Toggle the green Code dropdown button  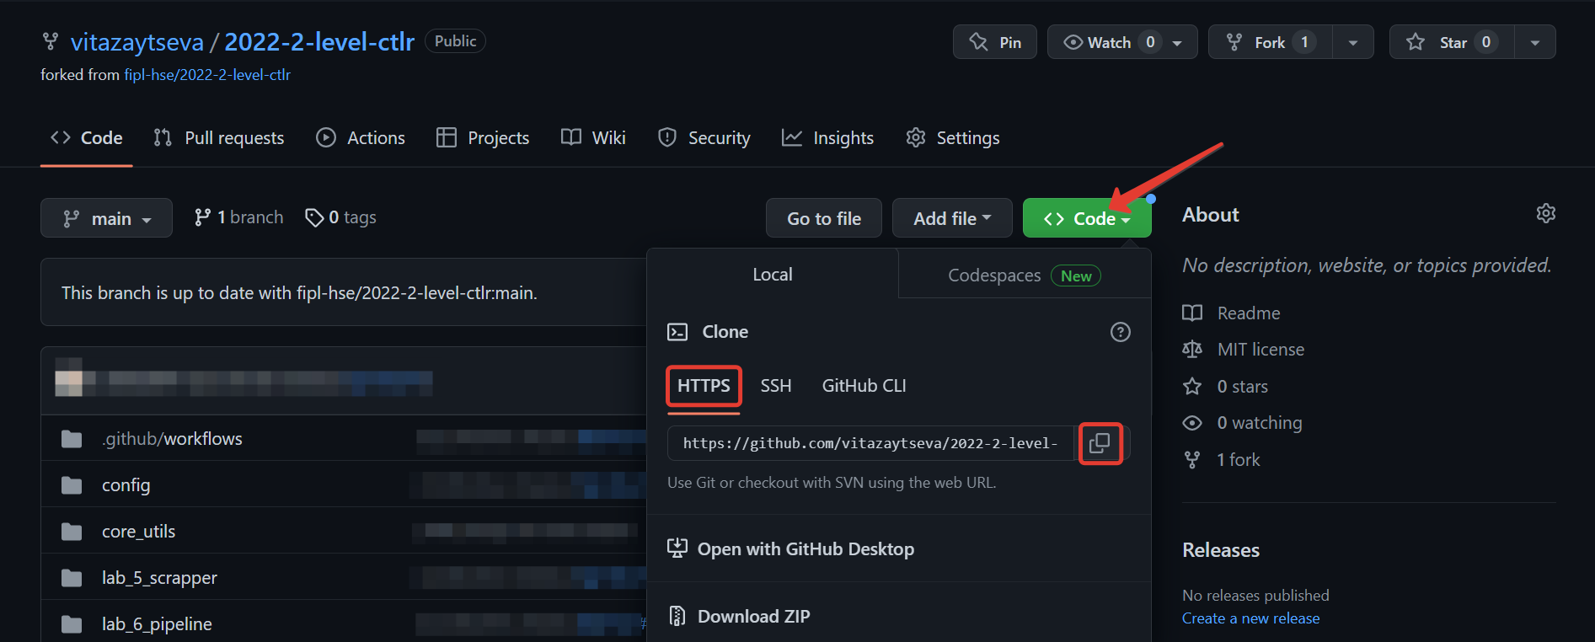coord(1087,218)
